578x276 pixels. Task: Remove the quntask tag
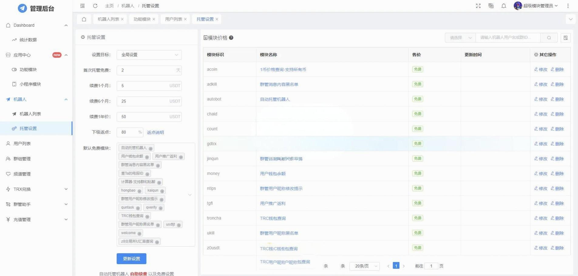[x=138, y=208]
